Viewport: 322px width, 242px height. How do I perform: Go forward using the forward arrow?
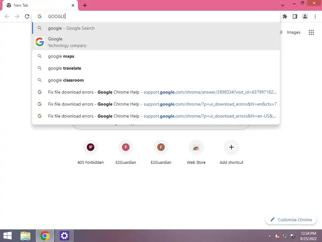[x=17, y=16]
